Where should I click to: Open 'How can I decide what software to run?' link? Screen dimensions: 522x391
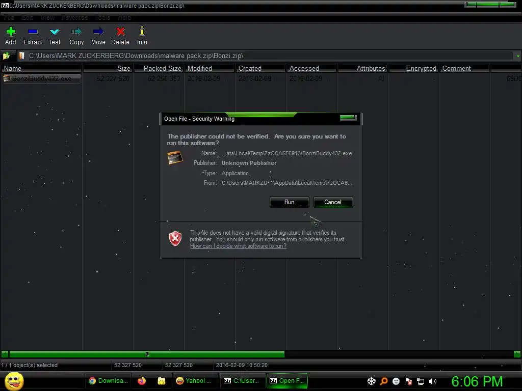tap(238, 246)
